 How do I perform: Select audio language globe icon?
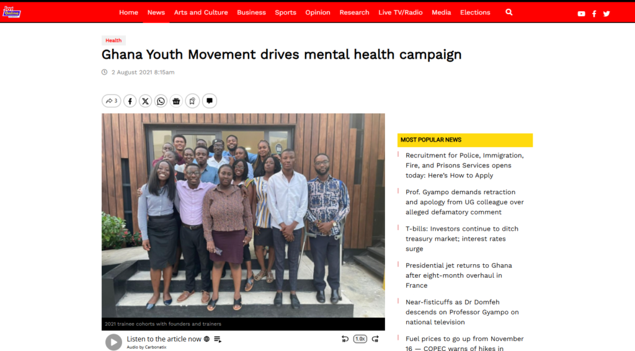click(207, 339)
